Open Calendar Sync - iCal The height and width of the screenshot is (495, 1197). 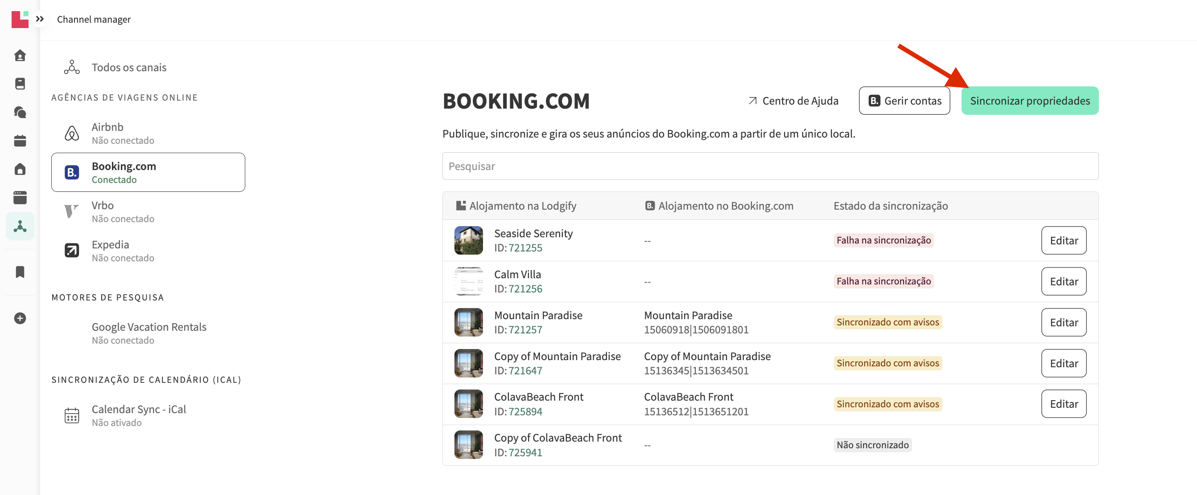[138, 415]
